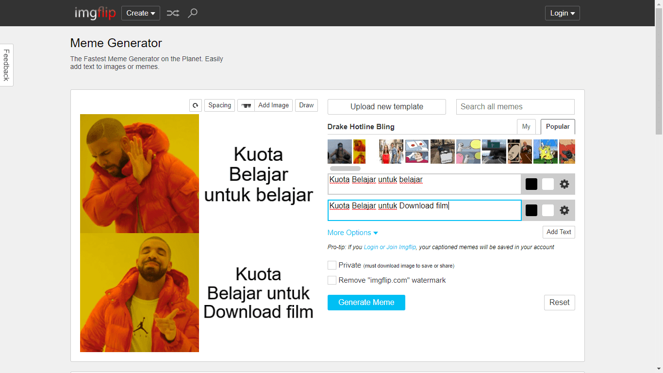Open the Create dropdown menu
Viewport: 663px width, 373px height.
(140, 13)
